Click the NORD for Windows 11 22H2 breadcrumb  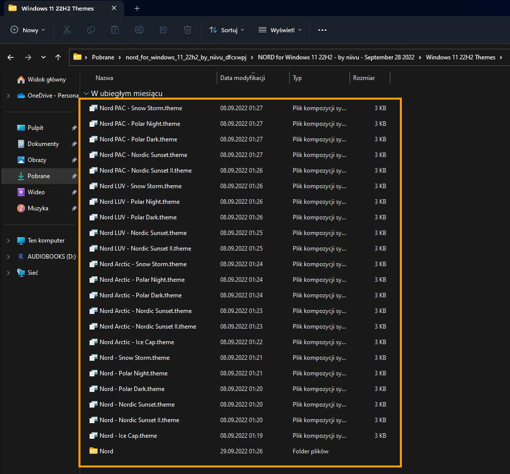[336, 57]
